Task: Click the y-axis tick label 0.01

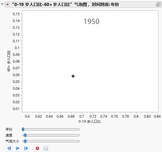Action: tap(16, 109)
